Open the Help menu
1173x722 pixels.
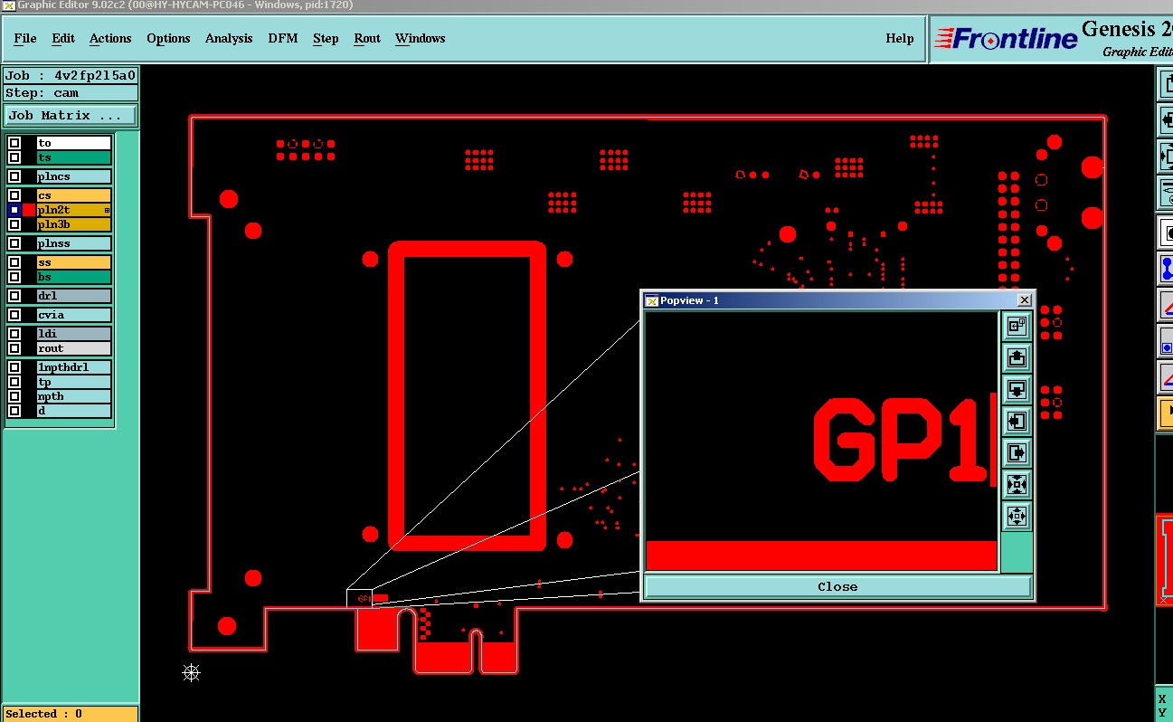tap(899, 38)
